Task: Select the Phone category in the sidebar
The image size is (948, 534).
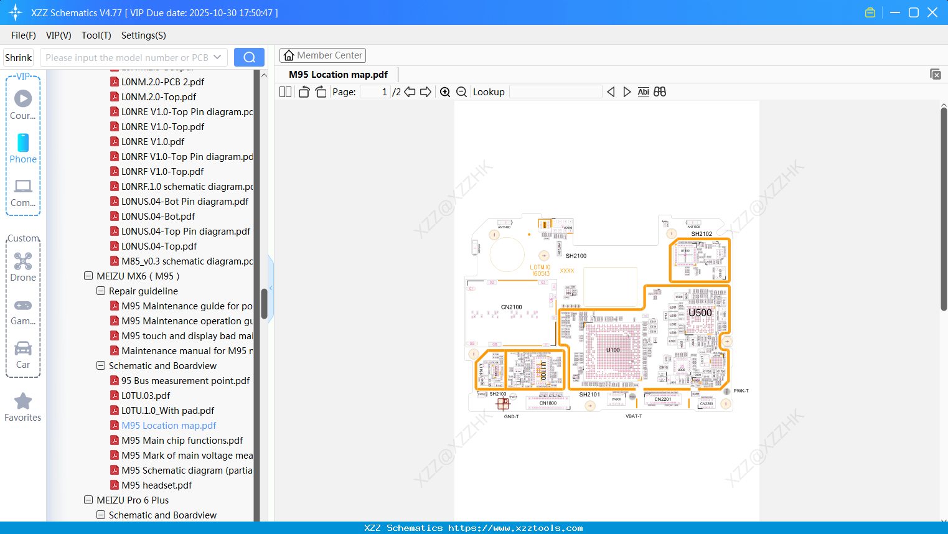Action: pyautogui.click(x=23, y=148)
